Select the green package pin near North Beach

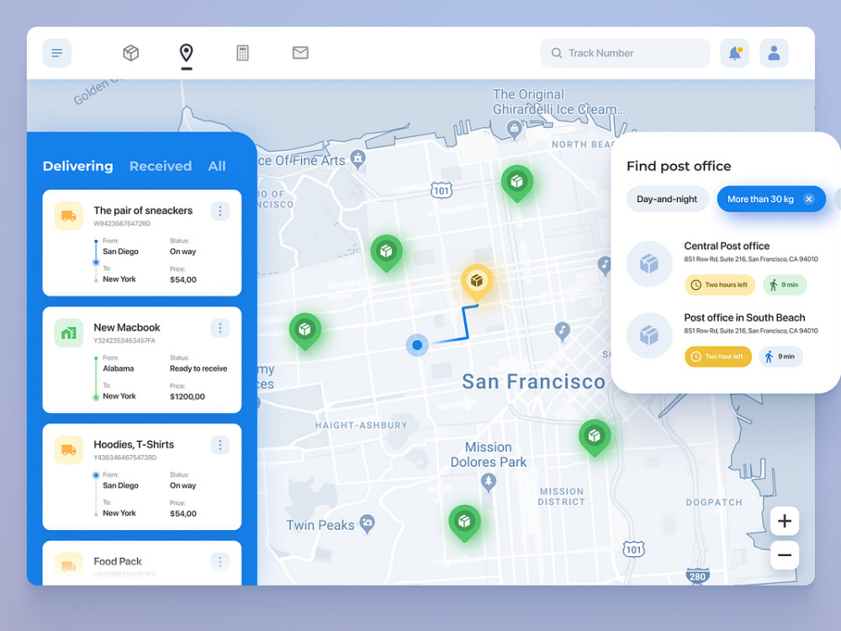[517, 183]
